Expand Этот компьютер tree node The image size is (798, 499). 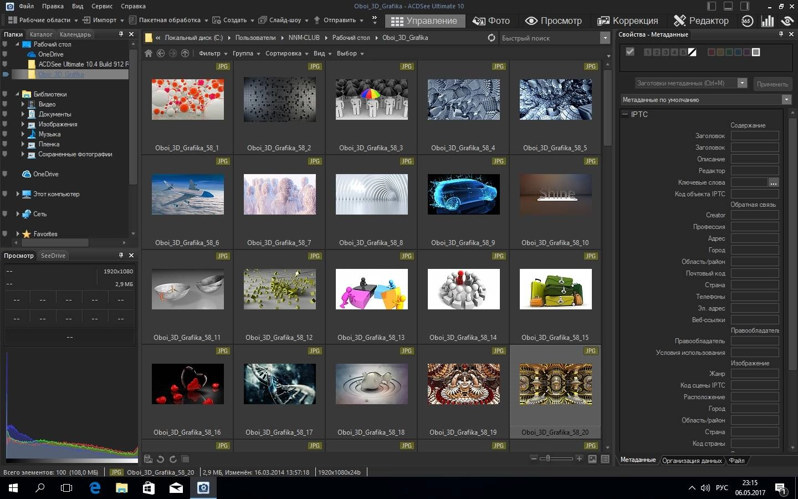[x=18, y=194]
